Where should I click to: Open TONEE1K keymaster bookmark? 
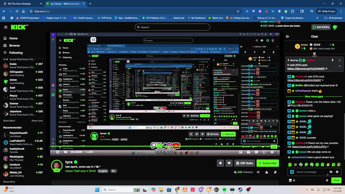click(x=27, y=18)
